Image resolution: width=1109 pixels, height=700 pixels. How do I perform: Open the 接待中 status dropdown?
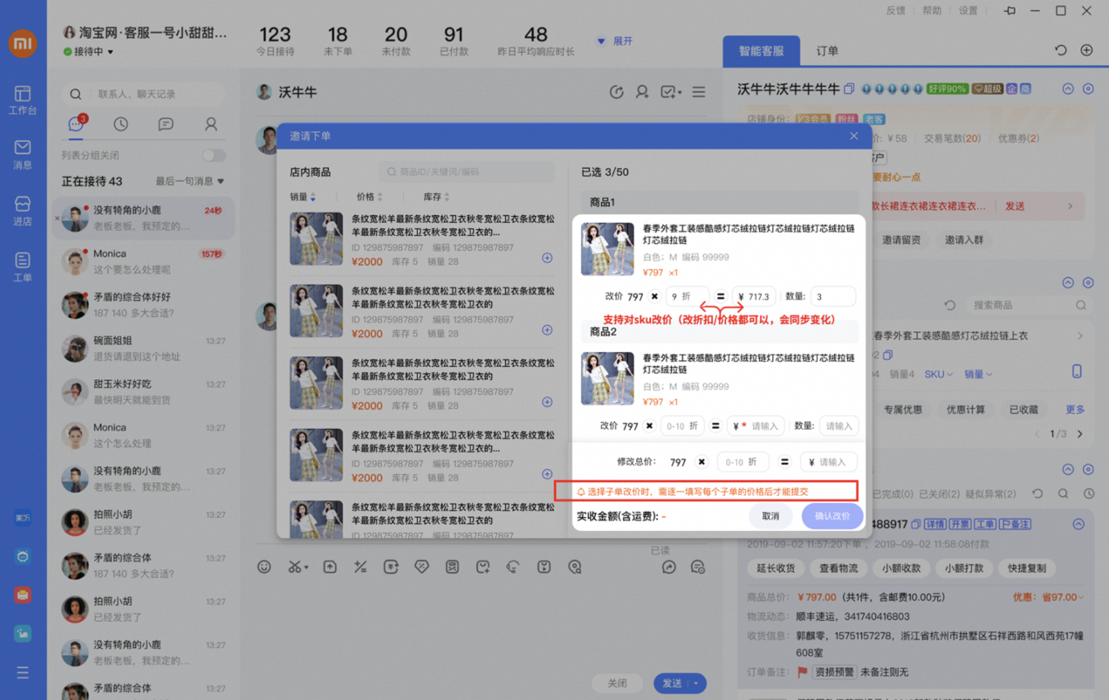click(x=89, y=52)
